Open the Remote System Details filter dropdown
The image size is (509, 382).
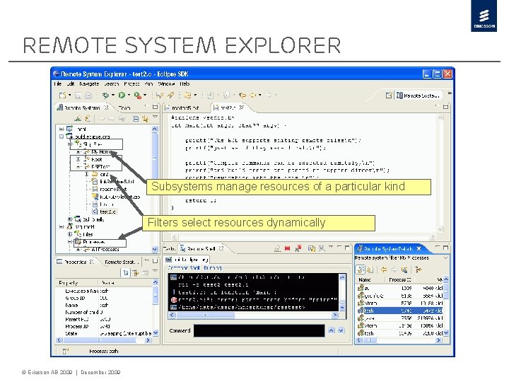(x=445, y=257)
